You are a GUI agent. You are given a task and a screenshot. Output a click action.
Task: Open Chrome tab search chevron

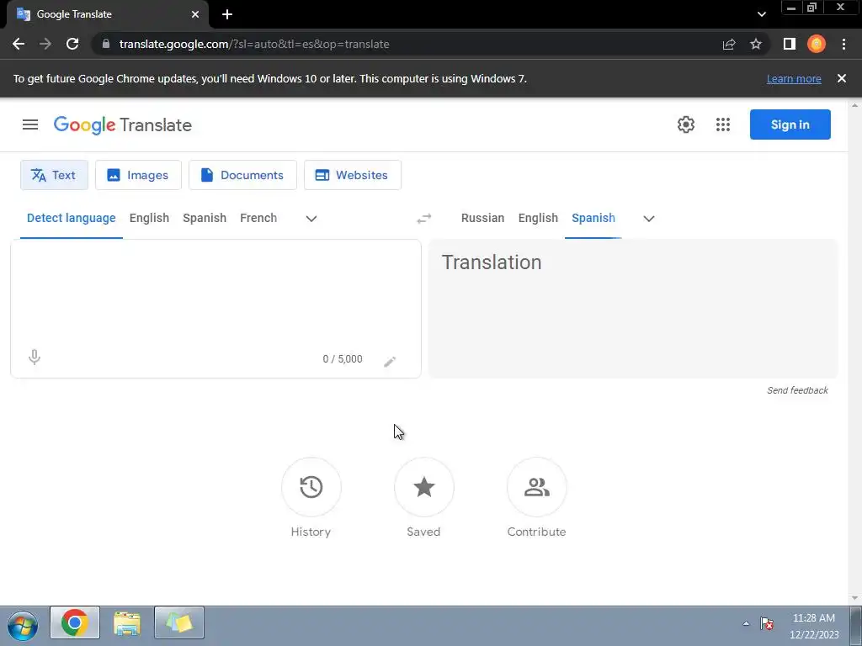761,14
